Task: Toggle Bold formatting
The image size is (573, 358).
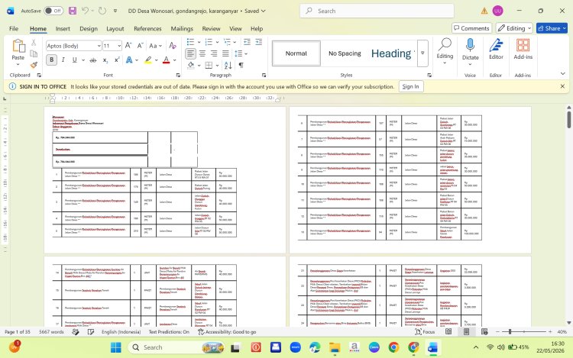Action: click(x=51, y=60)
